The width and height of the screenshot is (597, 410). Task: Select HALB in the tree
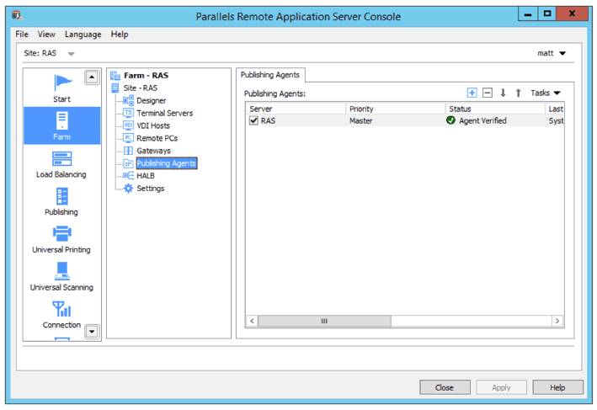[x=146, y=176]
